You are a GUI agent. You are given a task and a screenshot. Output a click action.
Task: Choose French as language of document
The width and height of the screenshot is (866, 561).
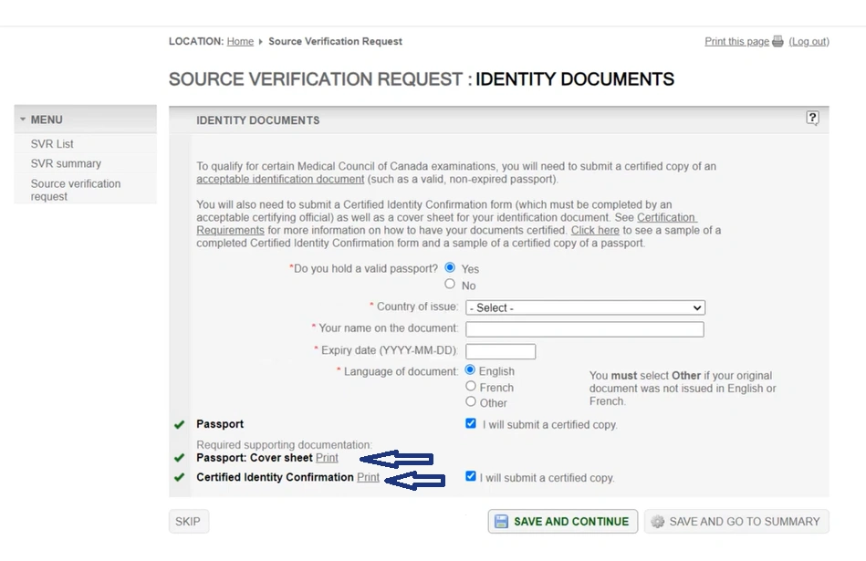pyautogui.click(x=471, y=387)
